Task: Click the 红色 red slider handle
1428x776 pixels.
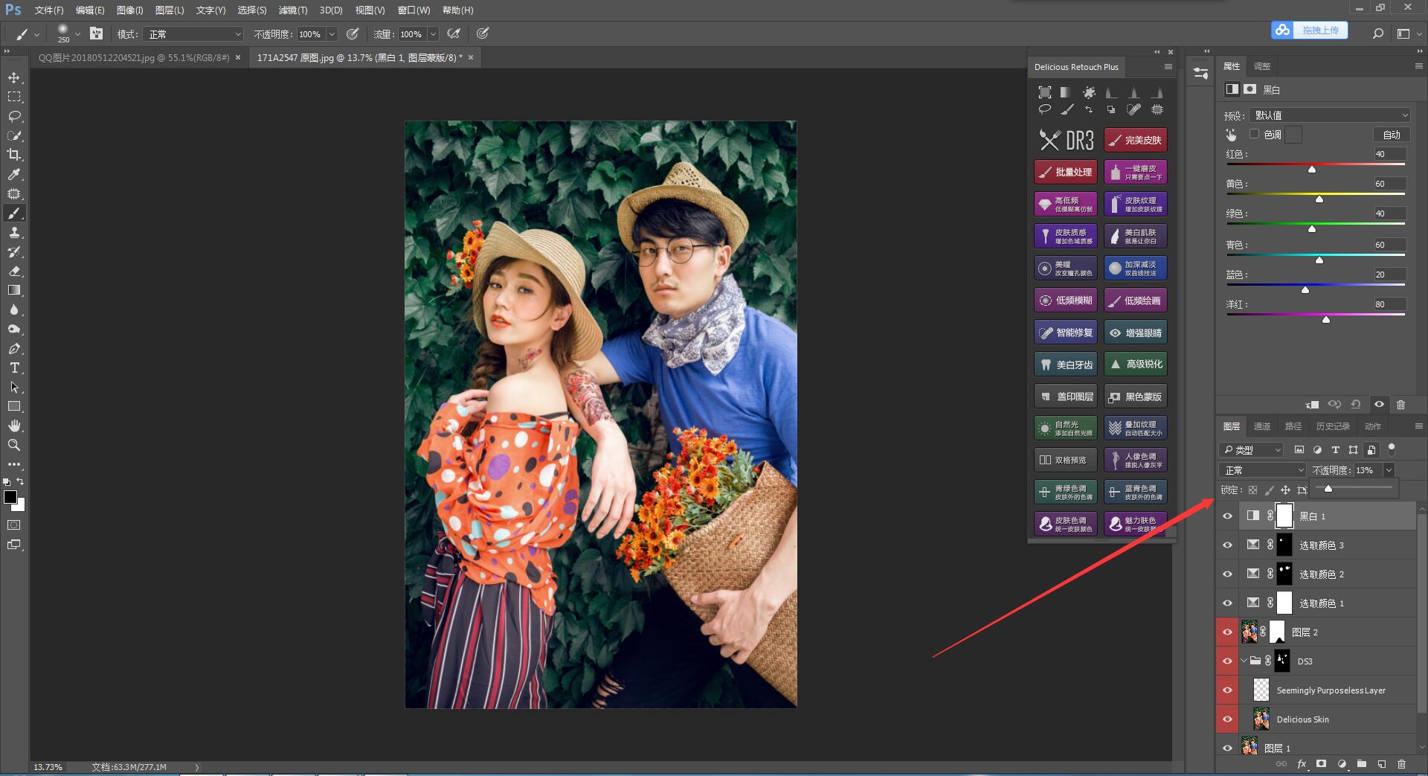Action: [x=1312, y=170]
